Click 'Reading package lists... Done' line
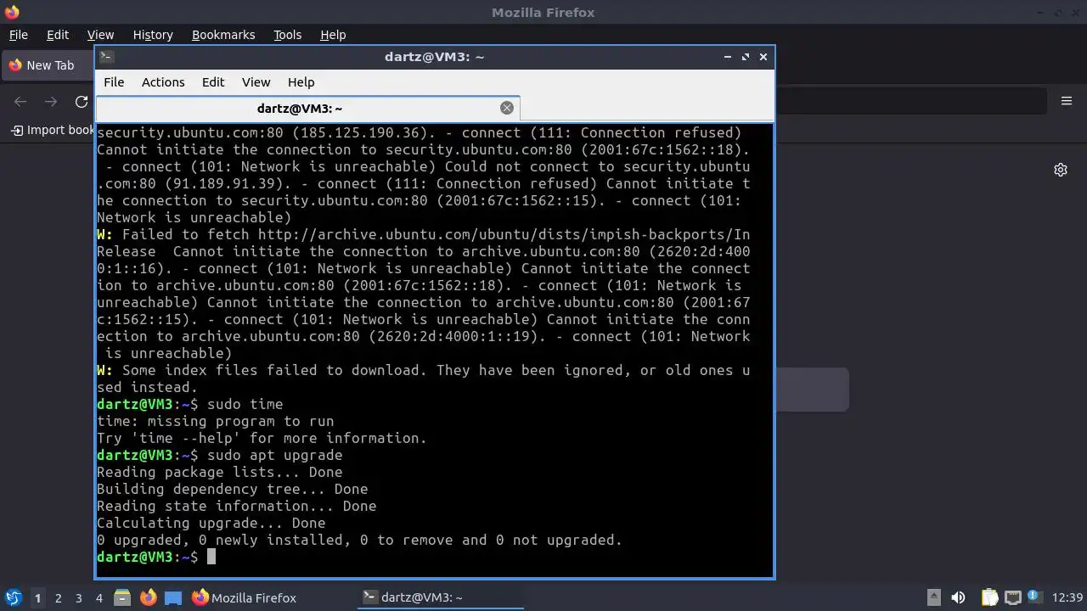This screenshot has width=1087, height=611. [220, 472]
